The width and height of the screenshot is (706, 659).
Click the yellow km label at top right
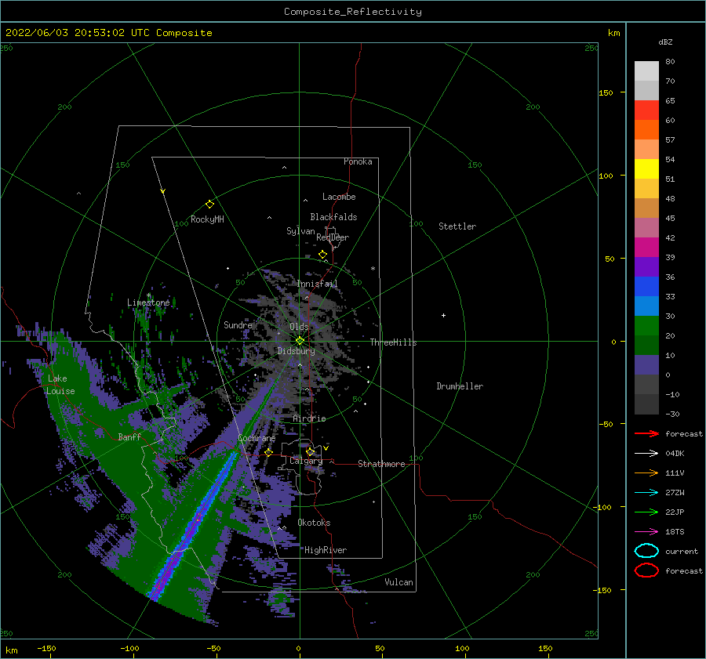click(x=613, y=33)
